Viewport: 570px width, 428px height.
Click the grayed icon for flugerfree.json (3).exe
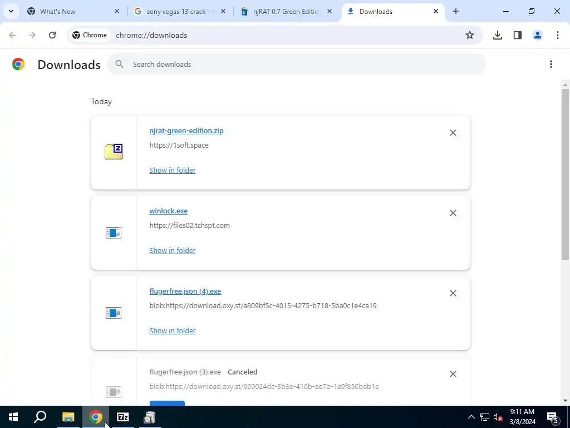click(x=114, y=392)
